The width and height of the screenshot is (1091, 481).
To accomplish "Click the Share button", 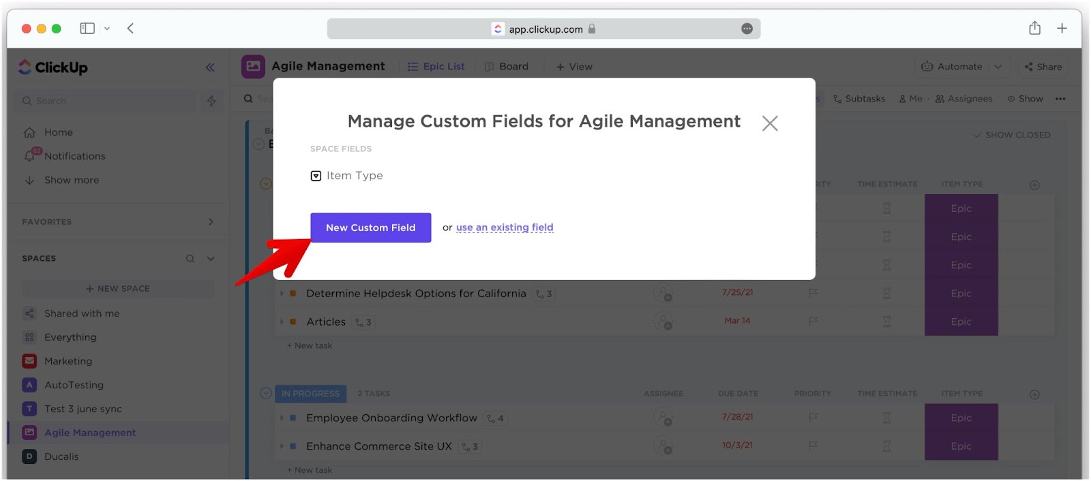I will [1043, 66].
